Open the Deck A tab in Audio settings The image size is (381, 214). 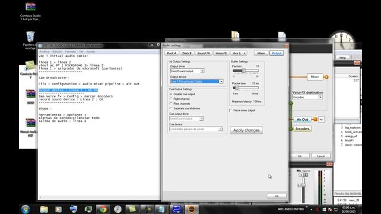(x=171, y=53)
